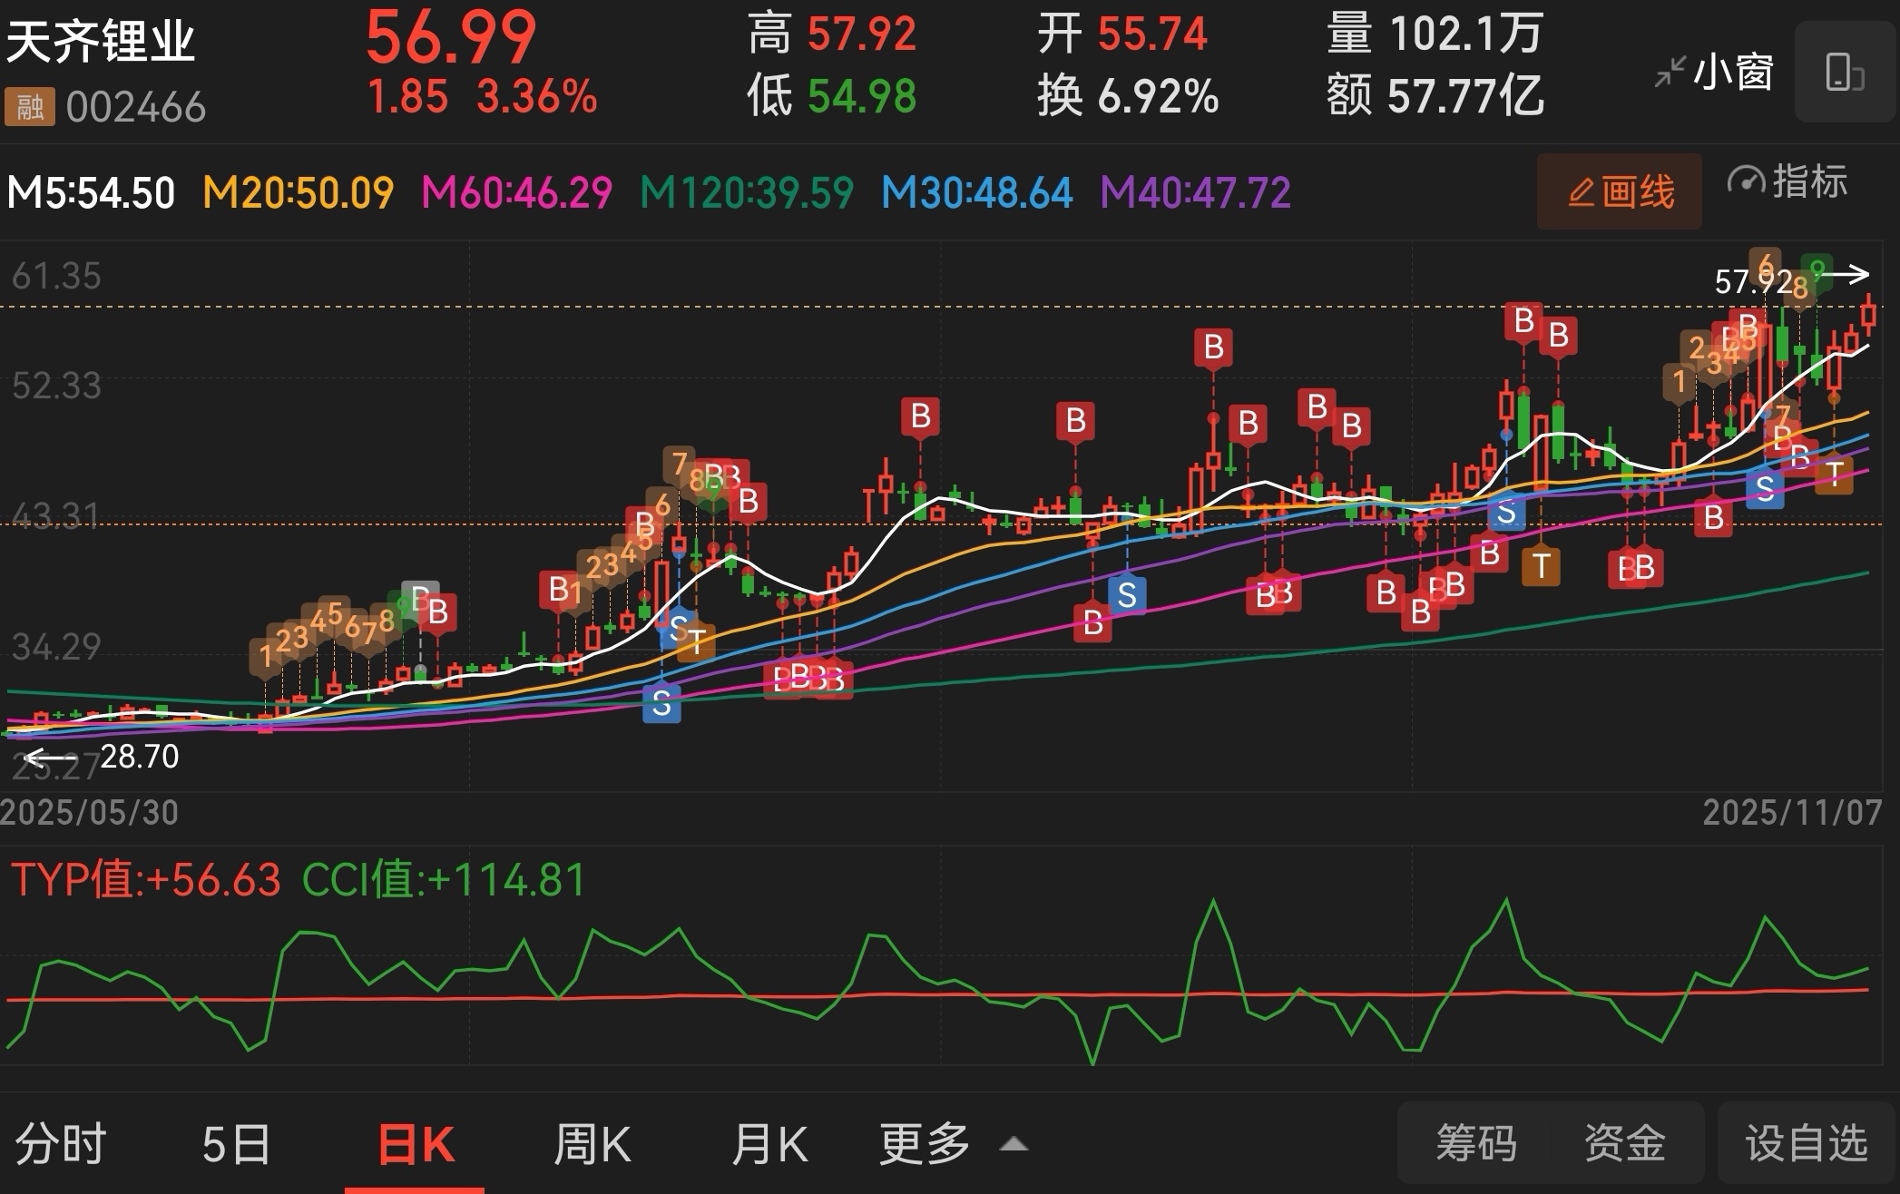Open the 筹码 chip distribution panel
The width and height of the screenshot is (1900, 1194).
coord(1476,1143)
